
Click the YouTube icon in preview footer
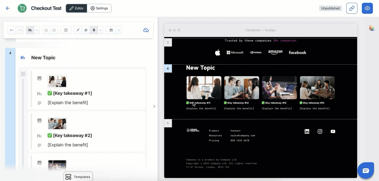(x=333, y=131)
